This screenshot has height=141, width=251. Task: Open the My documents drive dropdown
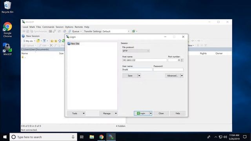tap(29, 41)
